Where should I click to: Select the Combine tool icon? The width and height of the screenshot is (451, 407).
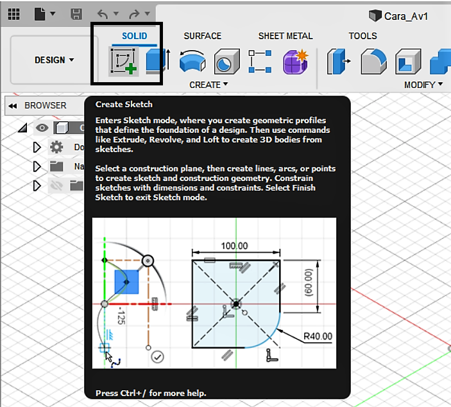coord(440,62)
